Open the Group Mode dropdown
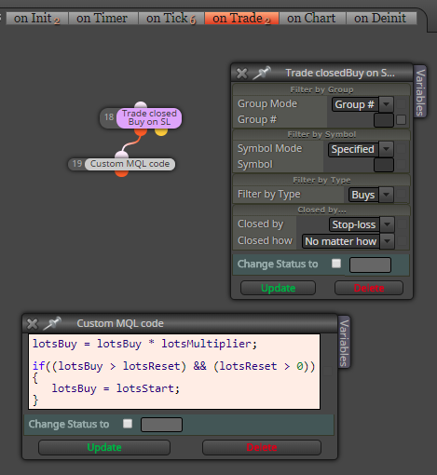The image size is (437, 475). 387,104
